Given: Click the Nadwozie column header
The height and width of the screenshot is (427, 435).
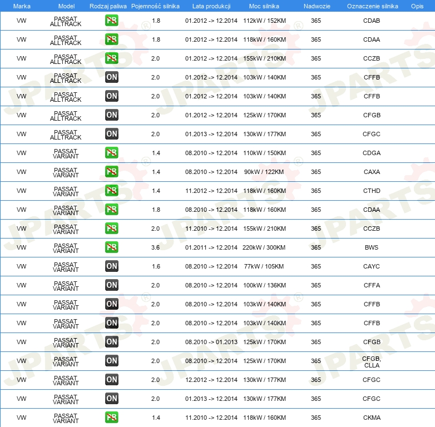Looking at the screenshot, I should pyautogui.click(x=317, y=6).
